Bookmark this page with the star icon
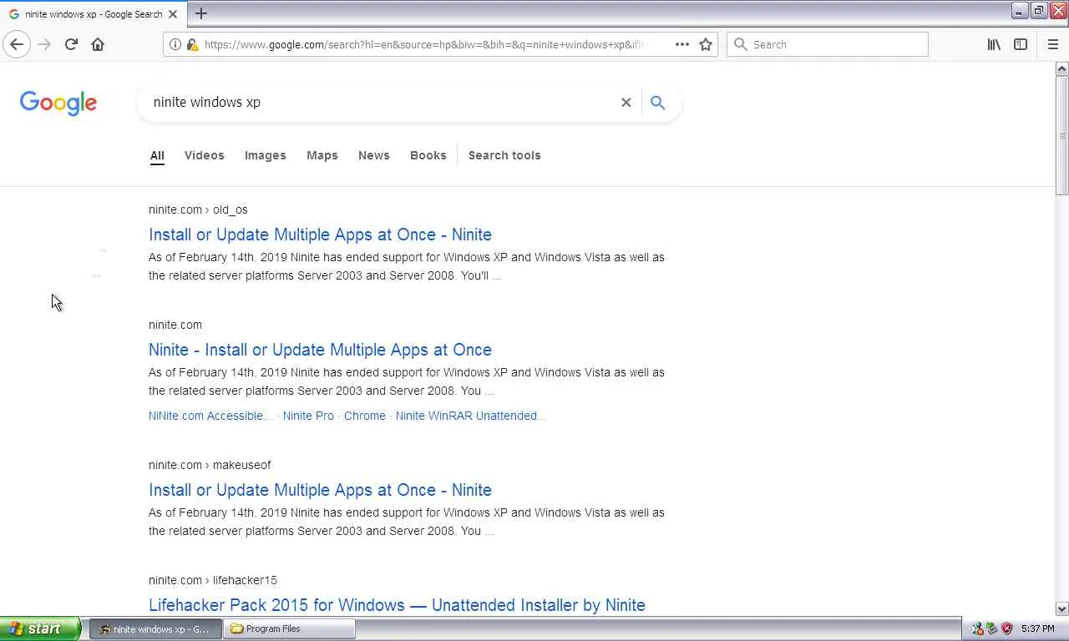Screen dimensions: 1069x641 (706, 44)
